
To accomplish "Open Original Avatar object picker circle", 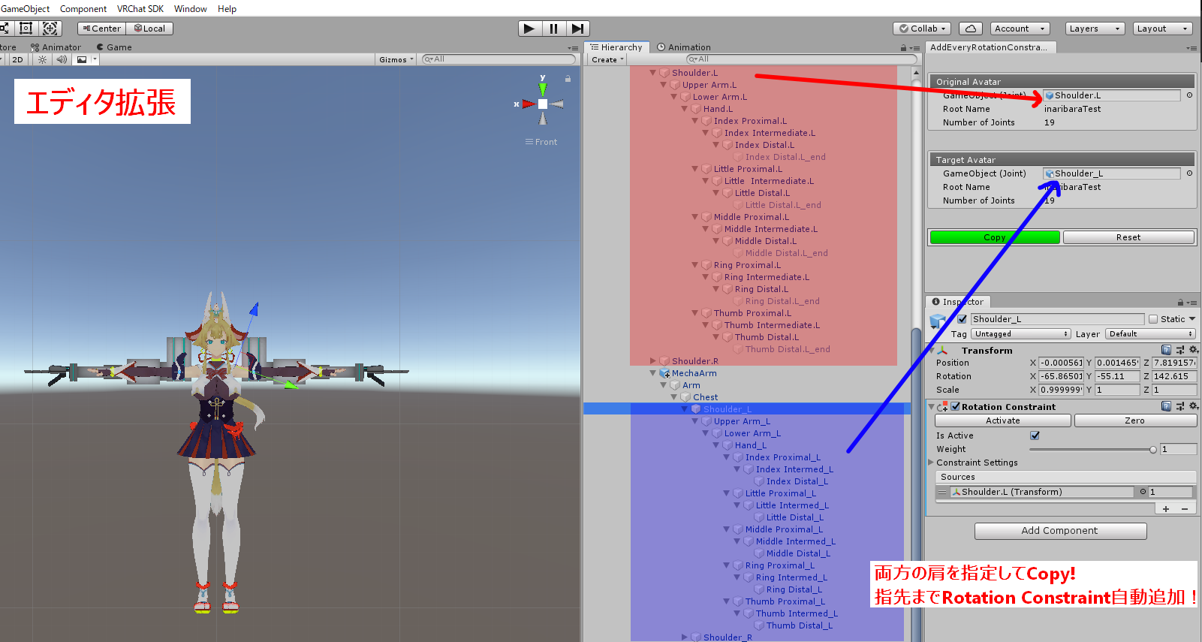I will pyautogui.click(x=1189, y=95).
